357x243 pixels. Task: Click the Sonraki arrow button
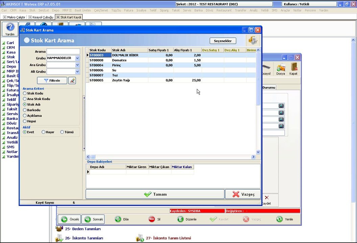point(93,219)
